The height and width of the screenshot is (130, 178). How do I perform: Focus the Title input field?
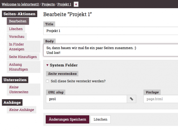pos(111,31)
